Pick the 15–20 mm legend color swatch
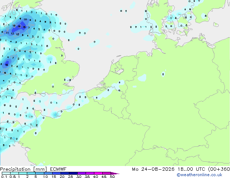Screen dimensions: 230x178 [57, 173]
